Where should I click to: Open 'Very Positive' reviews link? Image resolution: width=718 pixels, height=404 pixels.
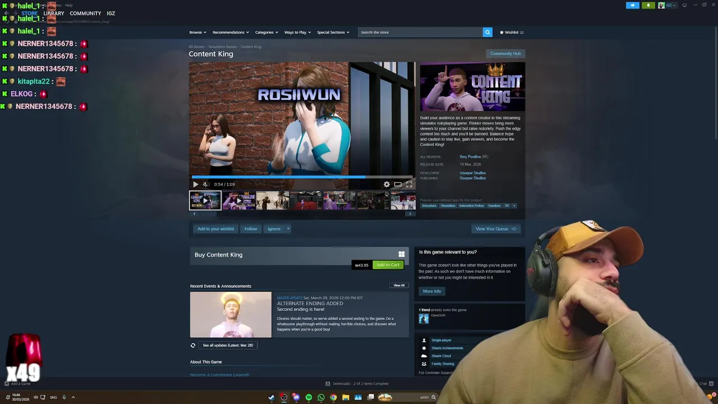coord(470,157)
